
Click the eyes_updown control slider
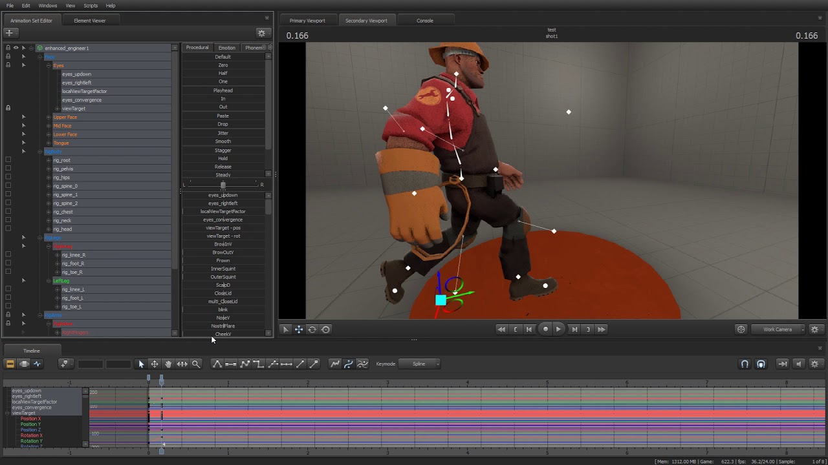223,195
